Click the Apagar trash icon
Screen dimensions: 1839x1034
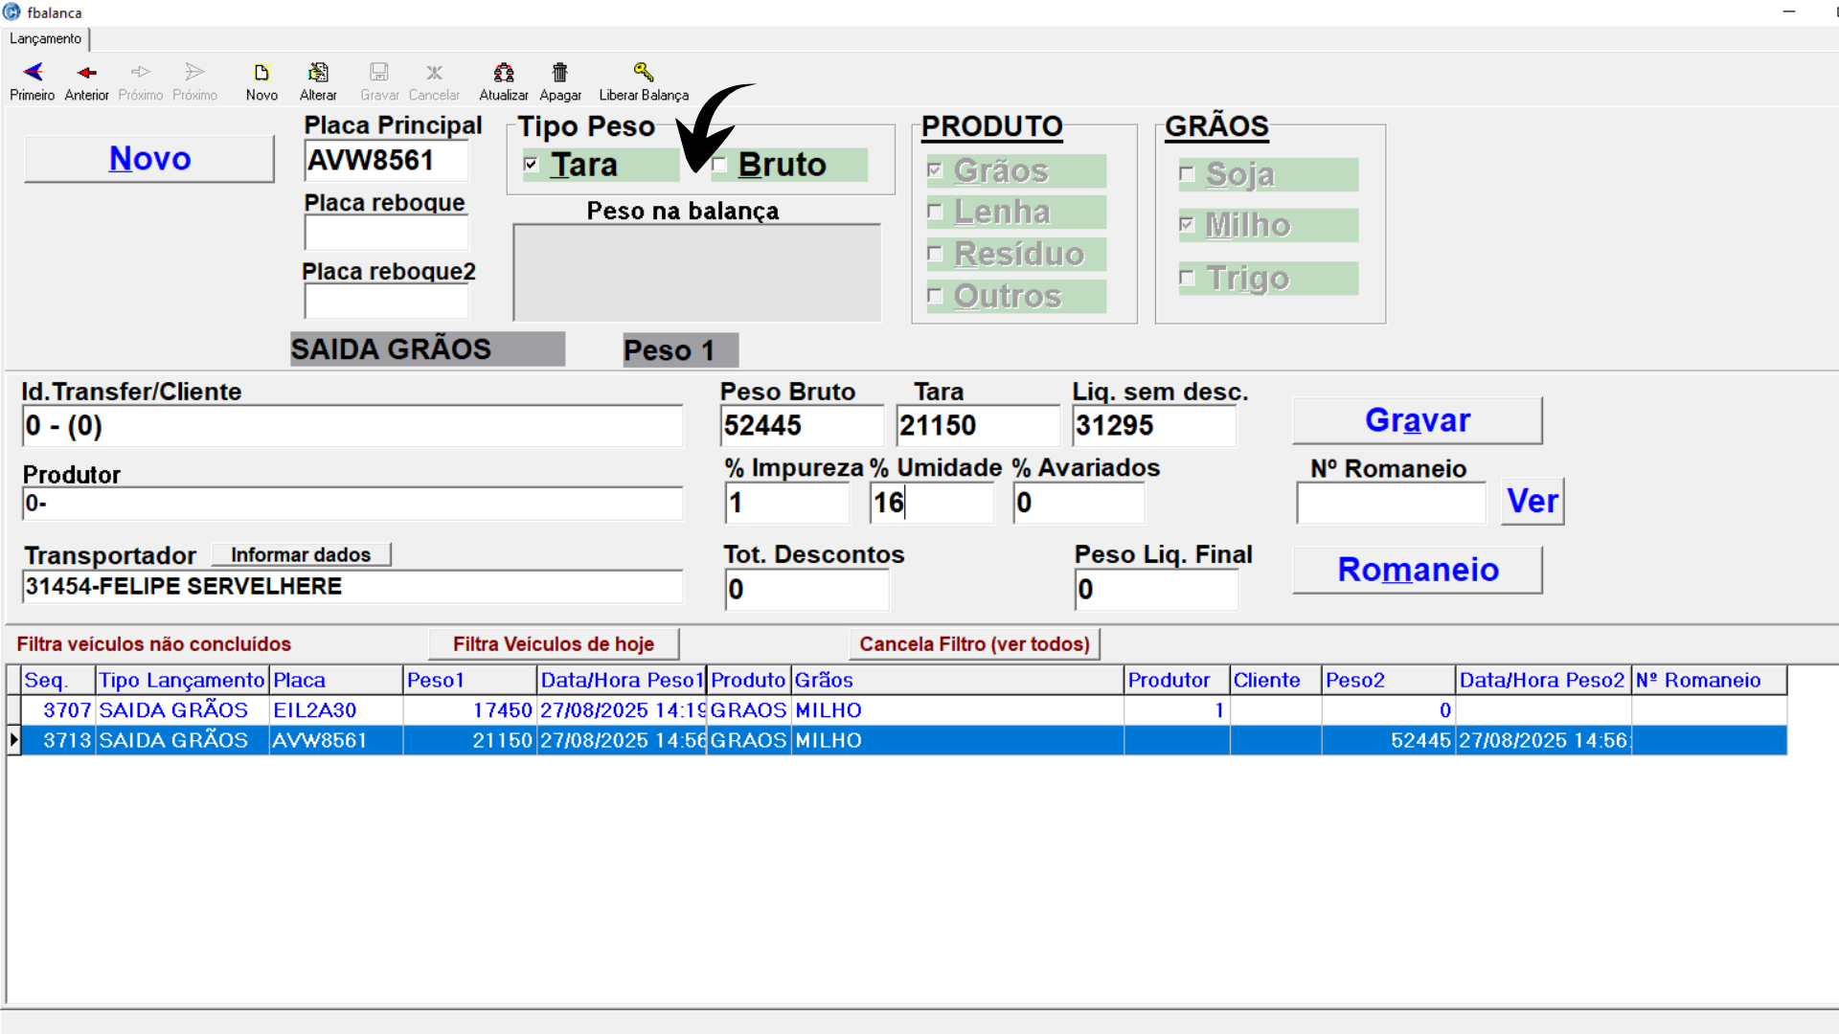coord(559,73)
